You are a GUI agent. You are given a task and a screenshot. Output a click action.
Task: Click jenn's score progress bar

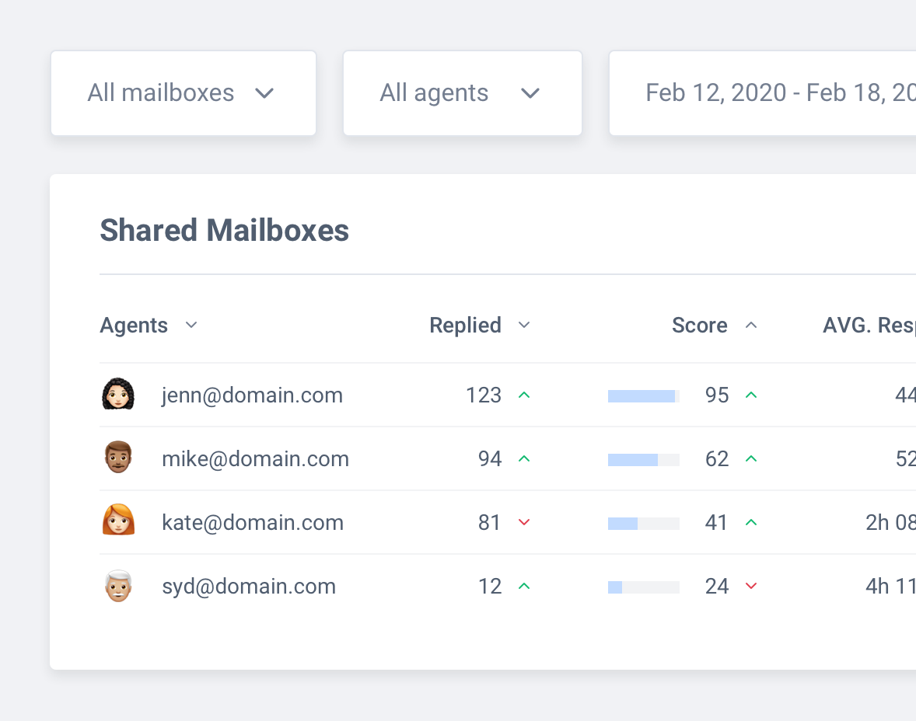[x=642, y=395]
